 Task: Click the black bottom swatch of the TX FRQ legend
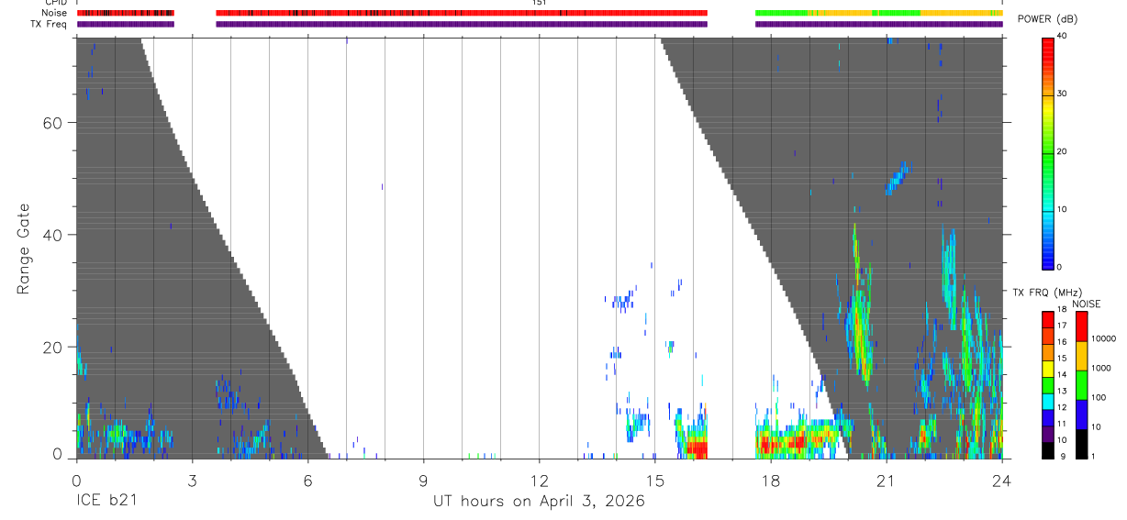click(1048, 448)
